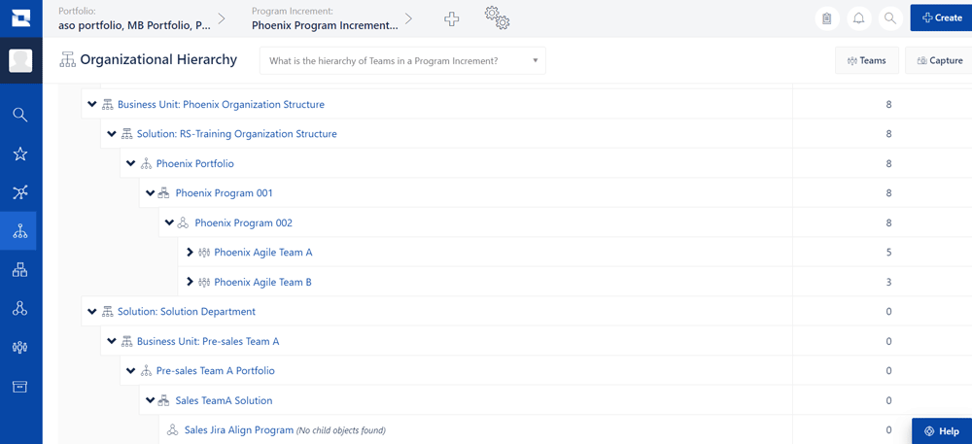Open the configuration gears icon
Image resolution: width=972 pixels, height=444 pixels.
point(497,17)
